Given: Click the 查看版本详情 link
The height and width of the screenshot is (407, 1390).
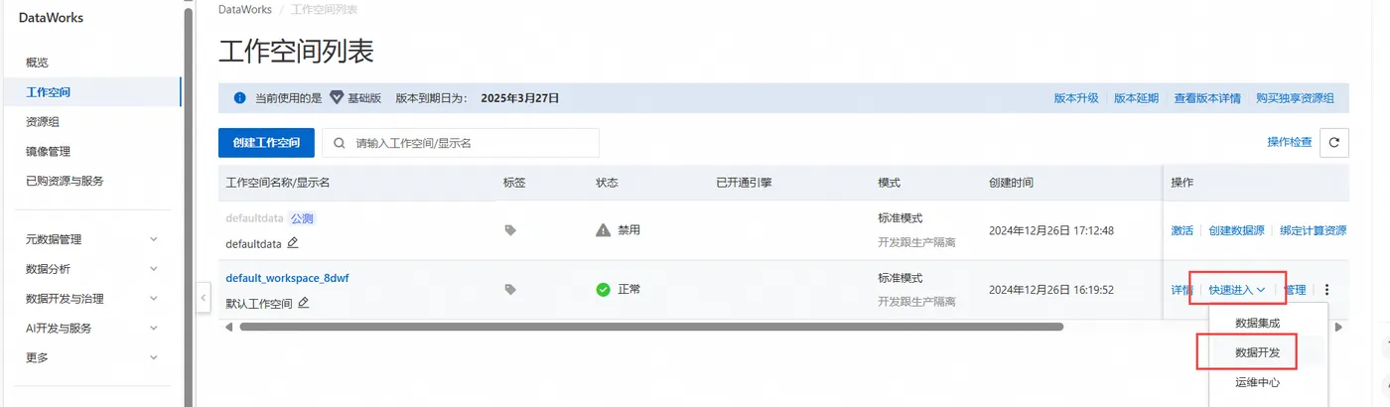Looking at the screenshot, I should pos(1207,98).
